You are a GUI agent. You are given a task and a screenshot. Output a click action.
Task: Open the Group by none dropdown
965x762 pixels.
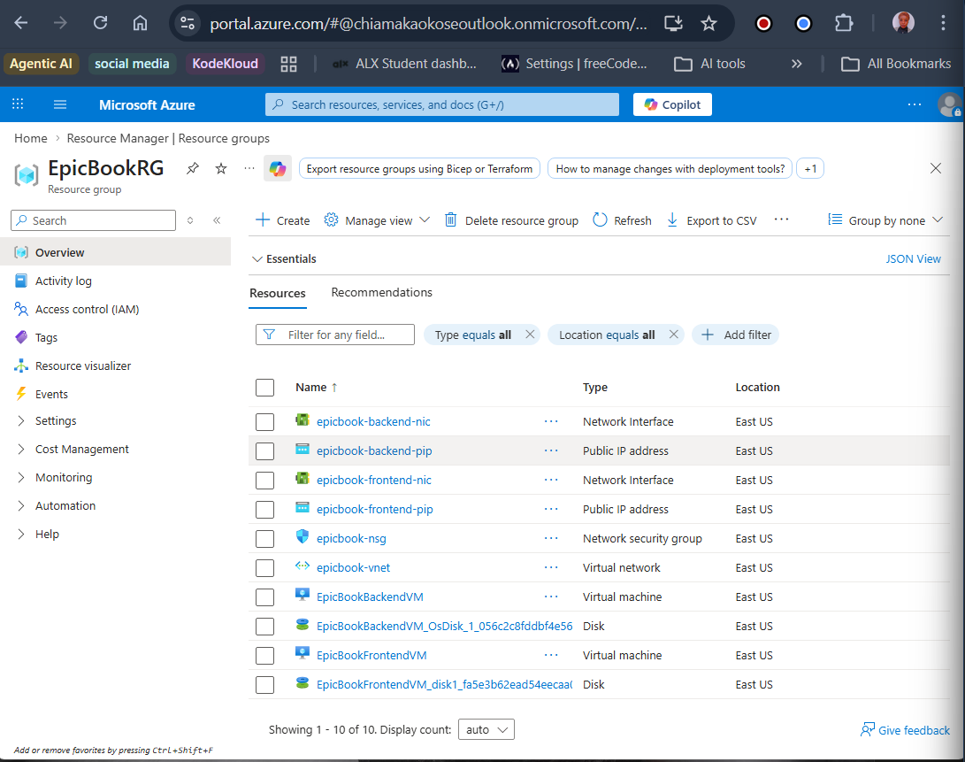pyautogui.click(x=885, y=219)
